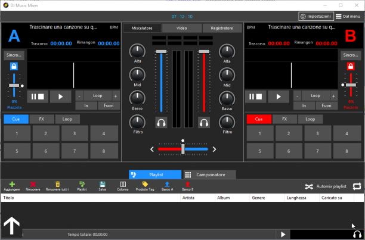Click the red Banco B upload icon
The image size is (365, 240).
pyautogui.click(x=188, y=184)
